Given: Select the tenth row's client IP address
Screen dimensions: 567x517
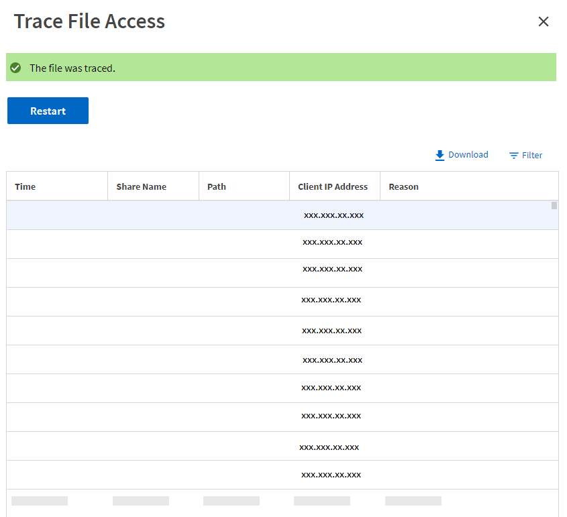Looking at the screenshot, I should tap(331, 475).
